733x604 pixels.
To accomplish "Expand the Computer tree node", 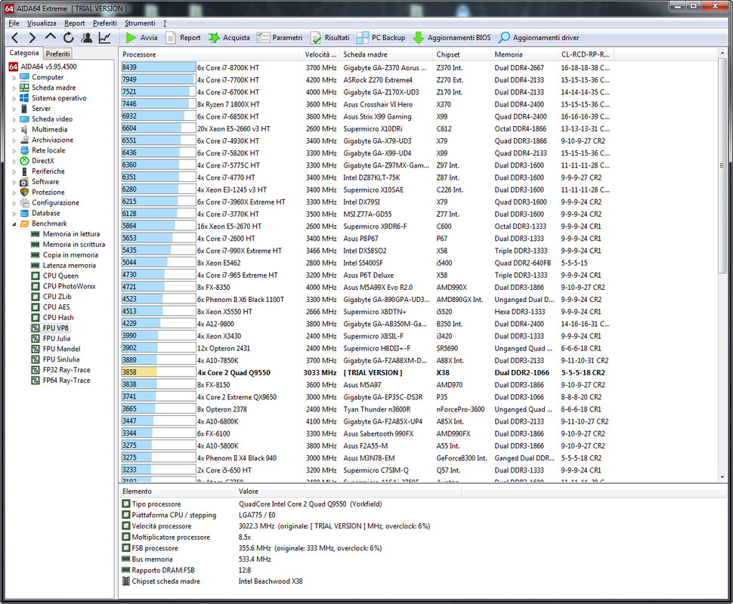I will [x=14, y=78].
